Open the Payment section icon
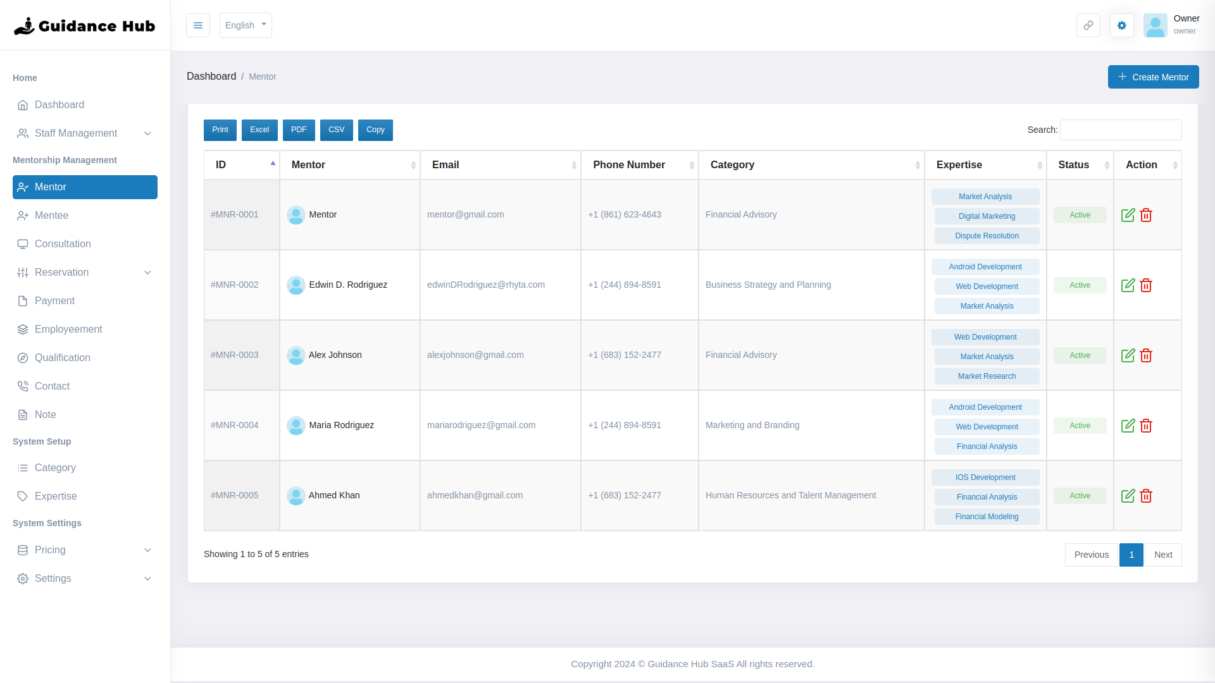This screenshot has height=683, width=1215. click(23, 301)
